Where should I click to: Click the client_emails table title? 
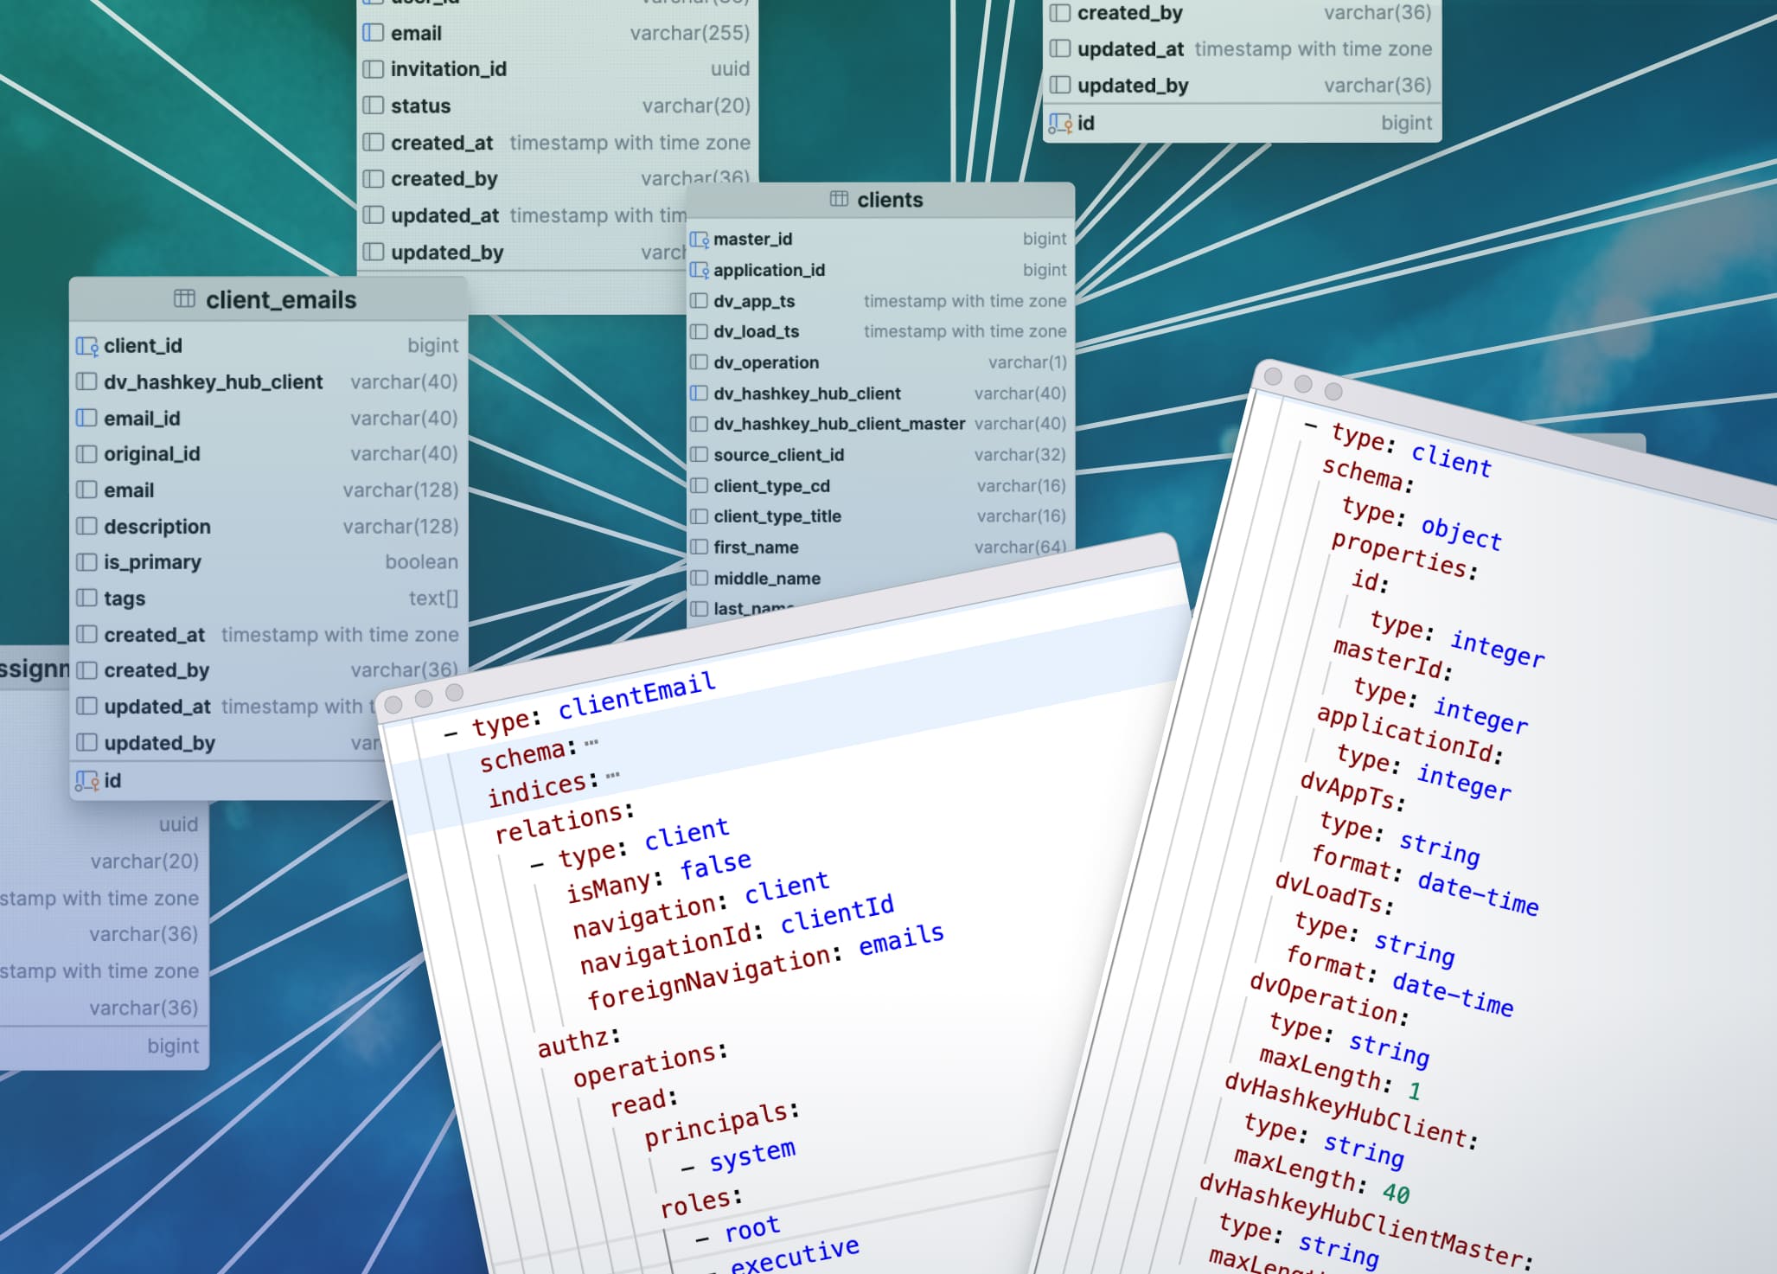(281, 300)
